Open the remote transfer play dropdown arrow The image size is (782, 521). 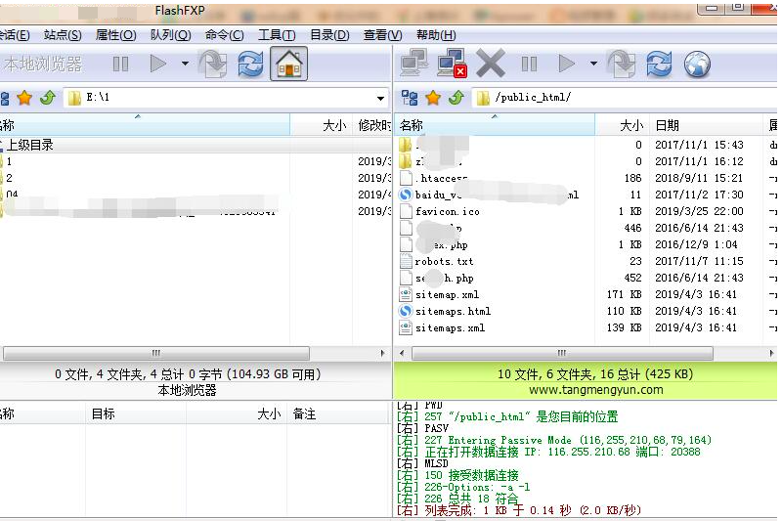(x=593, y=64)
